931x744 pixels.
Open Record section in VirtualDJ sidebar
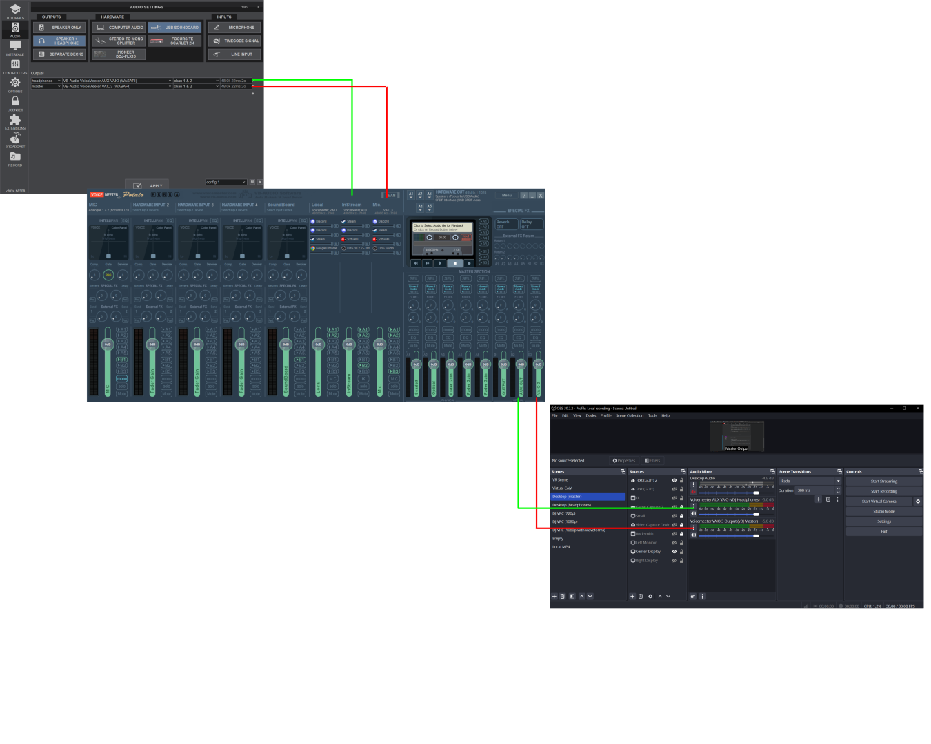(14, 159)
